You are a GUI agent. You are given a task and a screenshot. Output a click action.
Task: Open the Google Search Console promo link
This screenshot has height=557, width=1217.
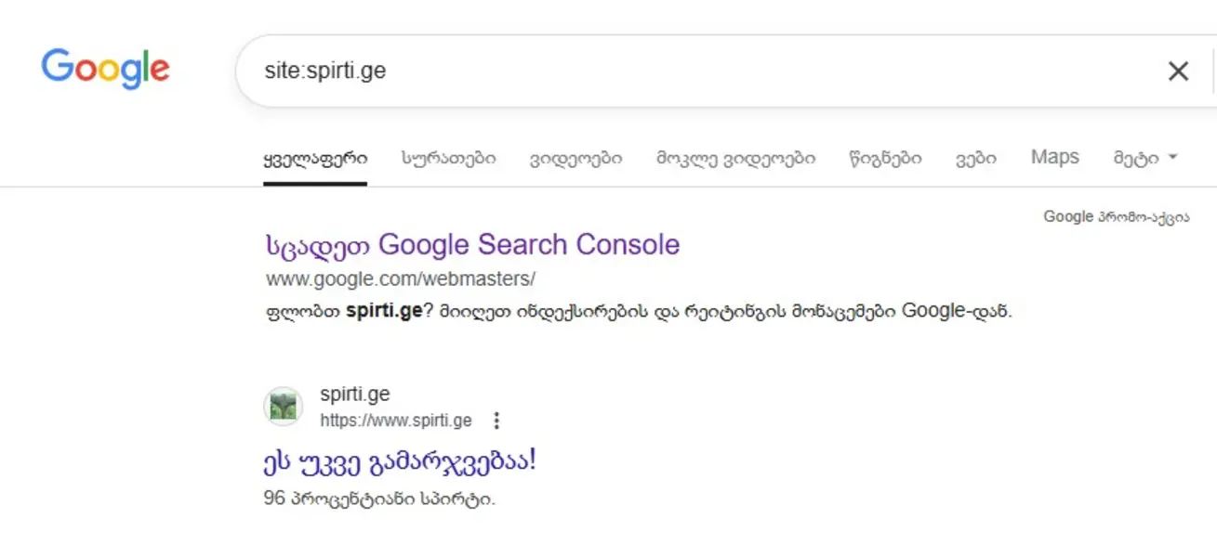470,244
